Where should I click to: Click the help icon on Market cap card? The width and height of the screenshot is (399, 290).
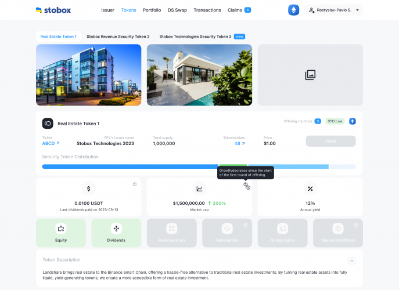coord(245,184)
